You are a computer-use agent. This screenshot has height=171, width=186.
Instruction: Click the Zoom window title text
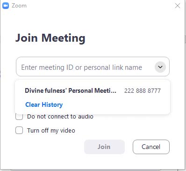pyautogui.click(x=19, y=6)
